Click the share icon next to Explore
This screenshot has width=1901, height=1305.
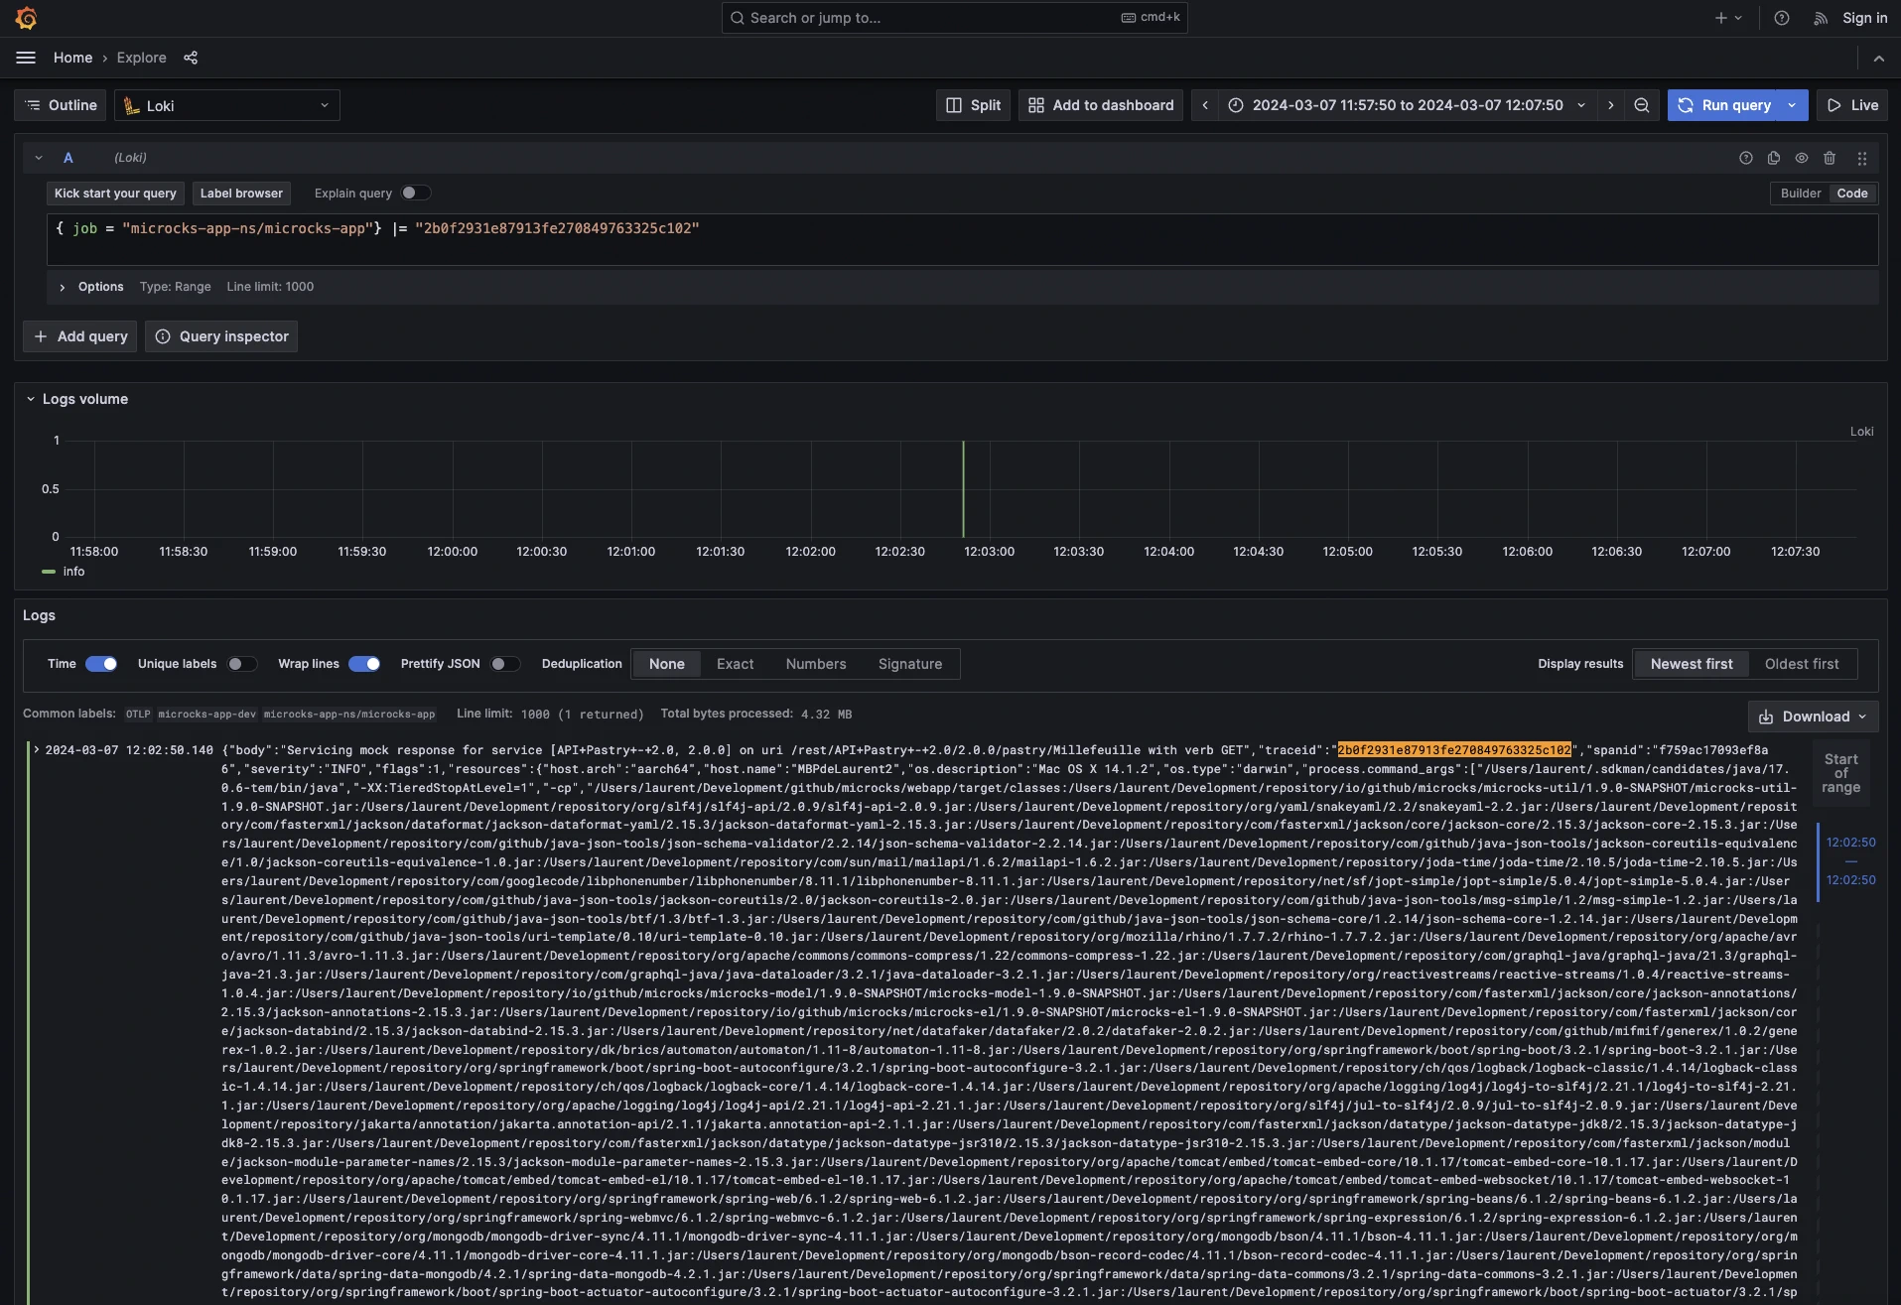point(191,58)
